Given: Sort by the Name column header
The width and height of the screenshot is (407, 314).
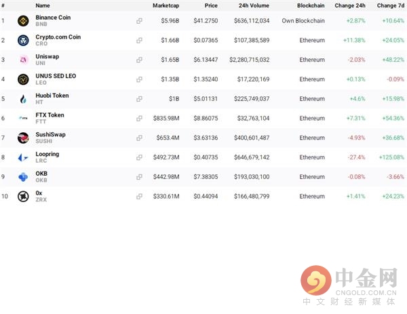Looking at the screenshot, I should click(x=43, y=5).
